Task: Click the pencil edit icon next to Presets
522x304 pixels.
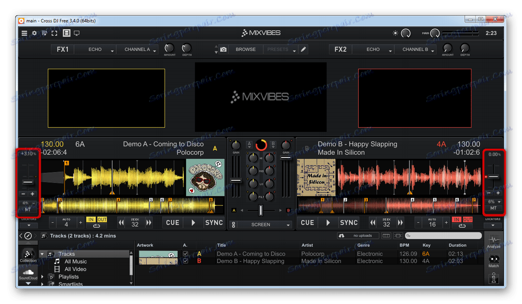Action: [304, 49]
